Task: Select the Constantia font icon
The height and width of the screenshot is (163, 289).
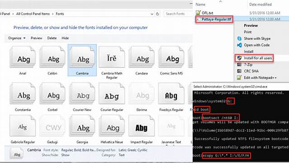Action: pyautogui.click(x=23, y=93)
